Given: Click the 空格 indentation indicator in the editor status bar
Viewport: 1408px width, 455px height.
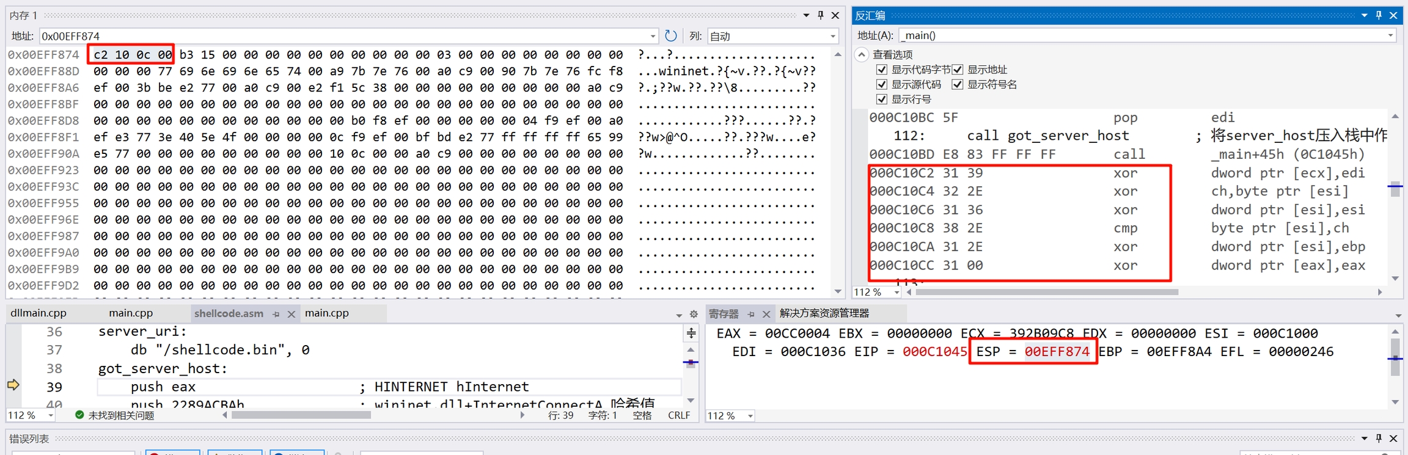Looking at the screenshot, I should coord(642,415).
